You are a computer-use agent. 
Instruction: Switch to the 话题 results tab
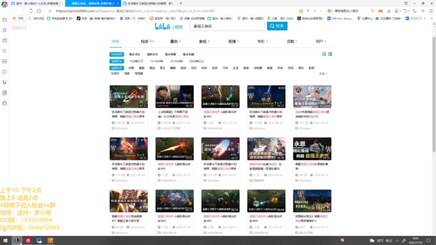[x=292, y=41]
